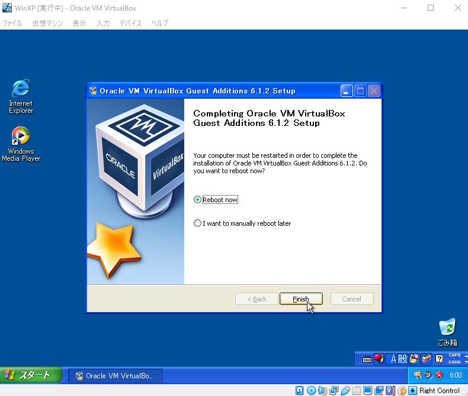Click the optical drive status icon
468x396 pixels.
[x=311, y=390]
